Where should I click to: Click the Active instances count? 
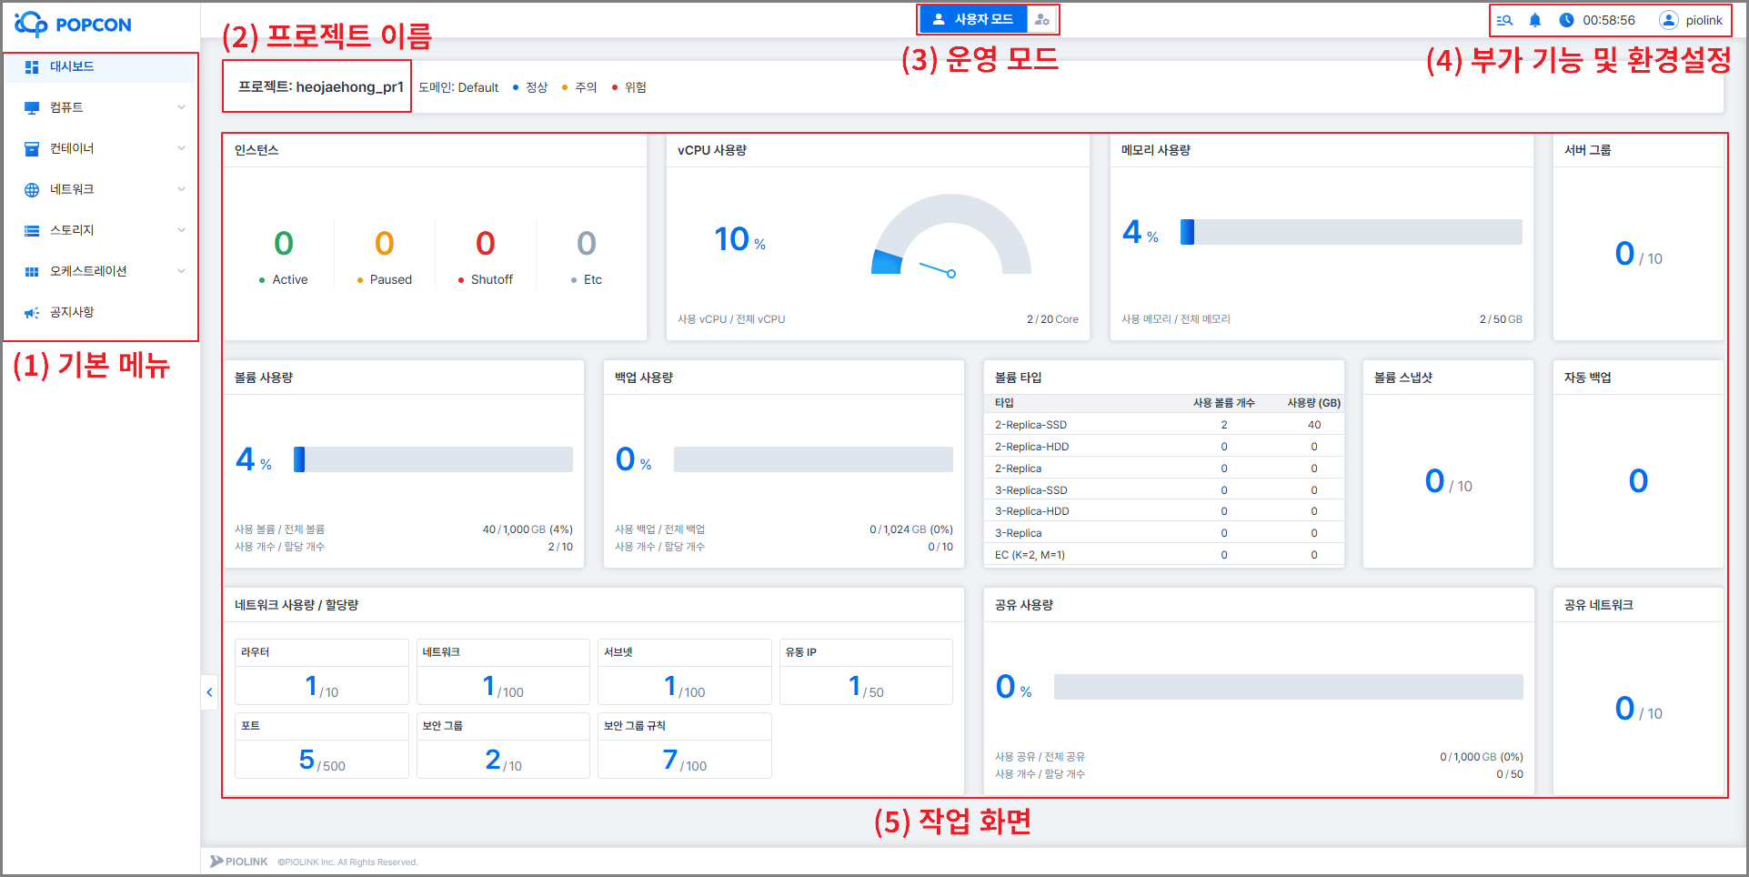[x=284, y=244]
